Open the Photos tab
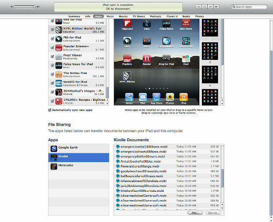The width and height of the screenshot is (273, 222). coord(199,17)
